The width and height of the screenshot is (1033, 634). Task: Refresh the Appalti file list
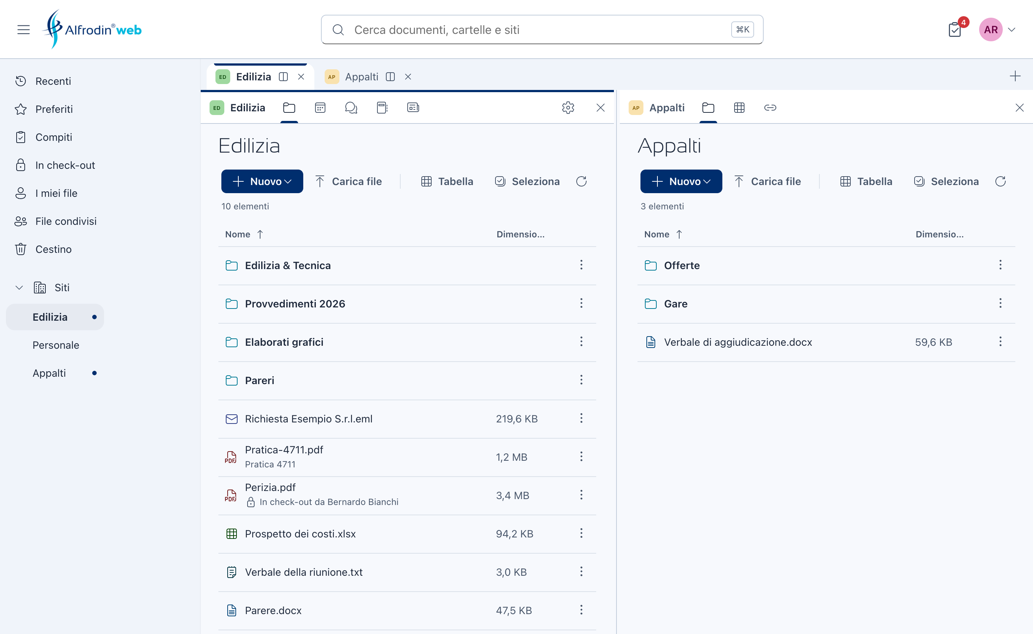pyautogui.click(x=1000, y=182)
